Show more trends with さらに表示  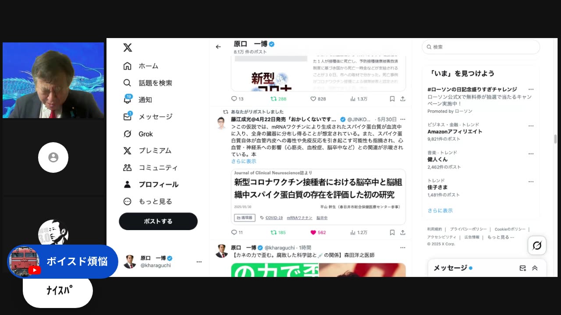click(440, 210)
